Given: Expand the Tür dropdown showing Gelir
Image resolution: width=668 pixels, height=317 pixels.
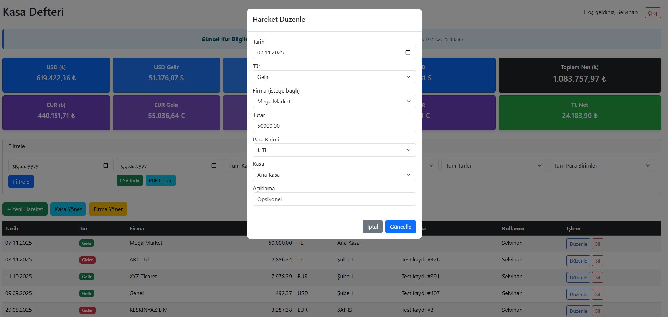Looking at the screenshot, I should (334, 77).
